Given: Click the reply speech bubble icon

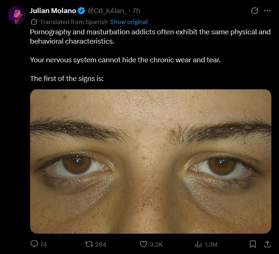Looking at the screenshot, I should tap(34, 244).
